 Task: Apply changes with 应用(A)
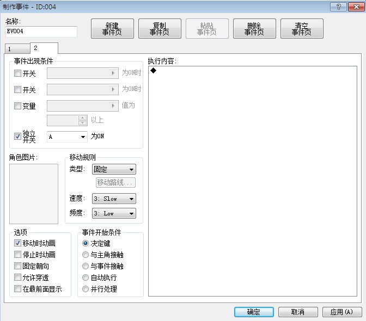coord(342,312)
